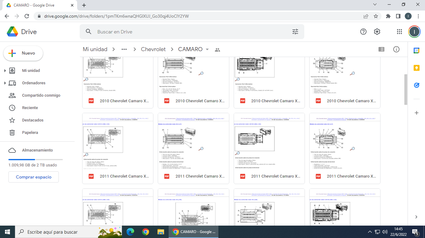Click the storage usage bar
425x238 pixels.
[35, 159]
